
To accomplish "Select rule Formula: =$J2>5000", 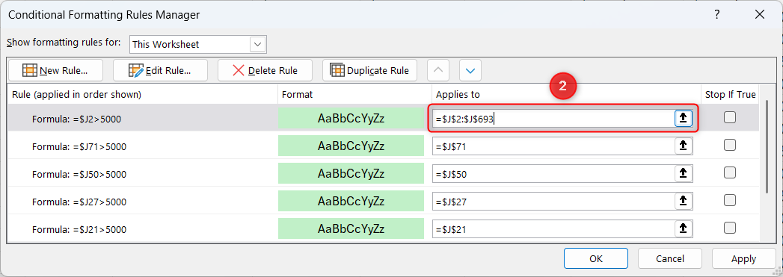I will pos(76,119).
